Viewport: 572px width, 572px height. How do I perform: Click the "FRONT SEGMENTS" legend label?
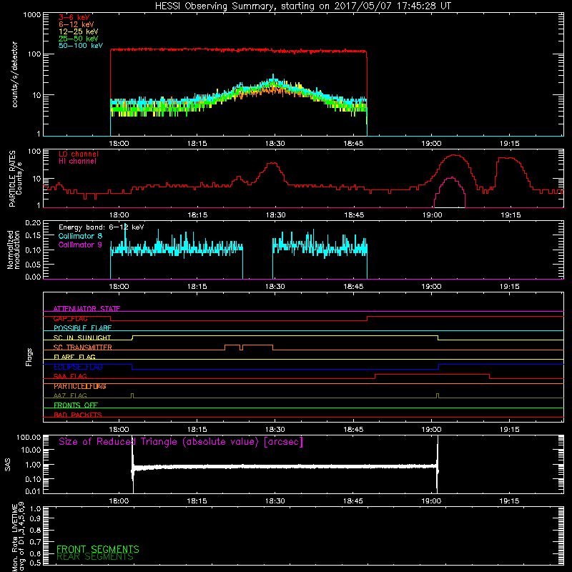98,549
